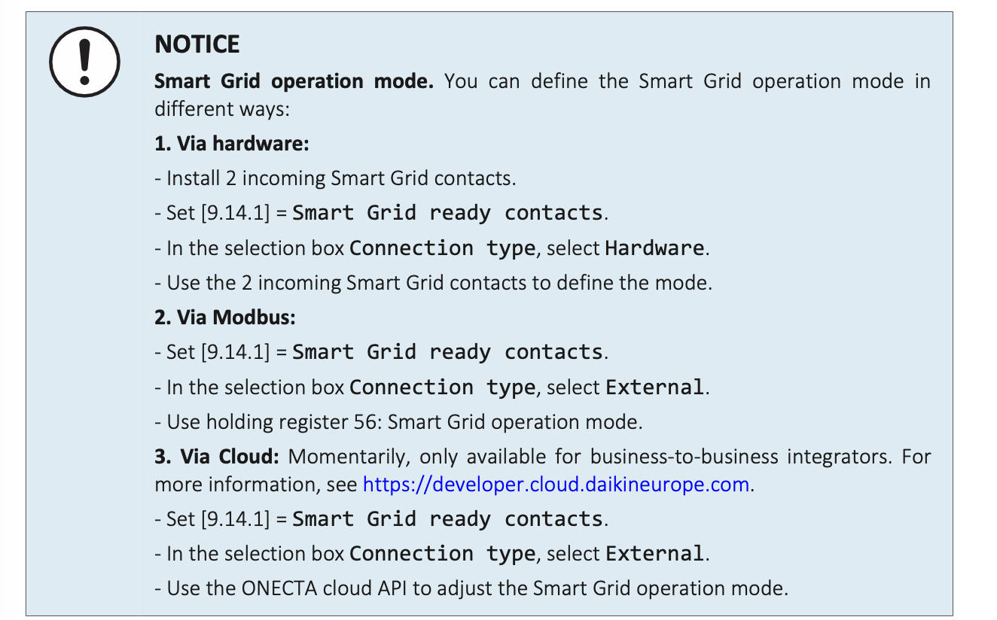The width and height of the screenshot is (997, 620).
Task: Click the NOTICE heading
Action: (x=197, y=44)
